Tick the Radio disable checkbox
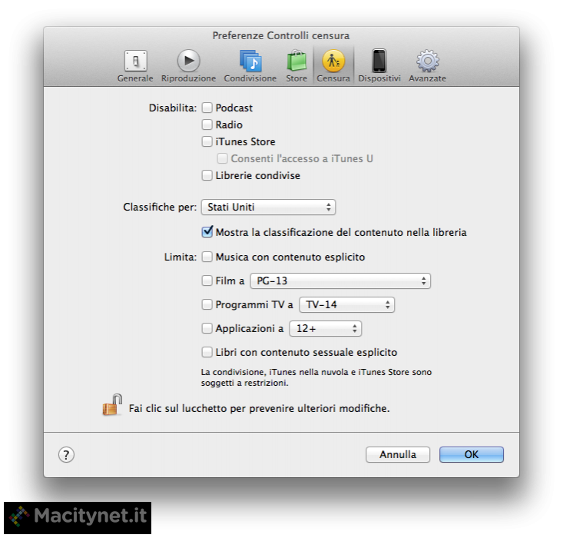 tap(207, 125)
